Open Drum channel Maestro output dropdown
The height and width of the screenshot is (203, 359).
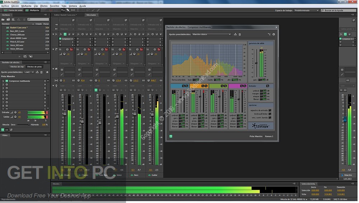point(67,29)
